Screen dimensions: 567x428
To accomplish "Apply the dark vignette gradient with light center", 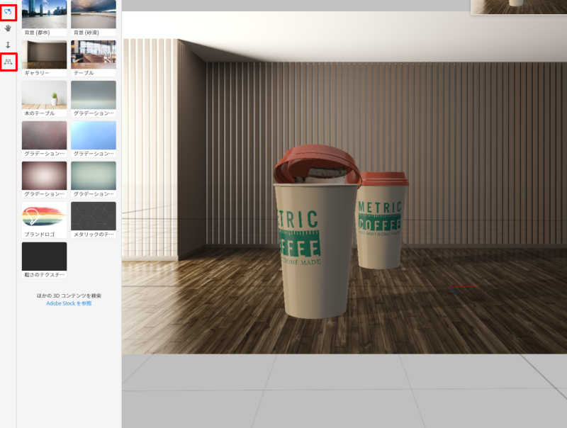I will pos(44,175).
